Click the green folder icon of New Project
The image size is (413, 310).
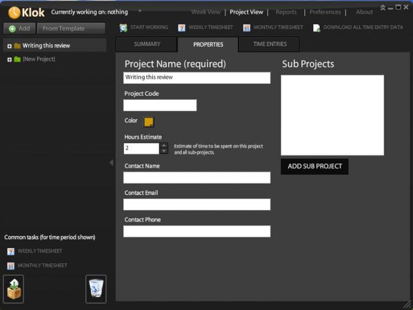(17, 59)
